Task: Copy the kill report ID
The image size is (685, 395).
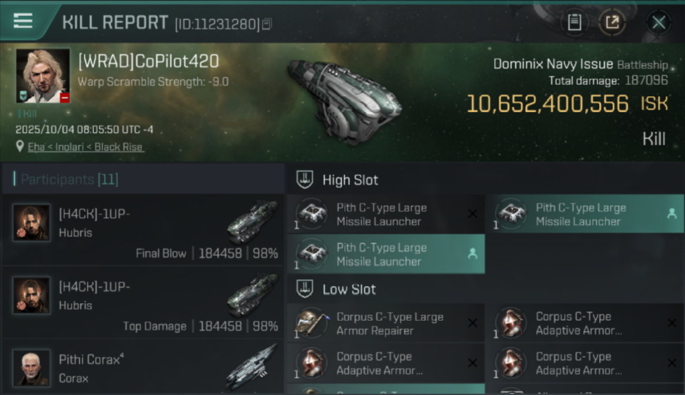Action: (267, 24)
